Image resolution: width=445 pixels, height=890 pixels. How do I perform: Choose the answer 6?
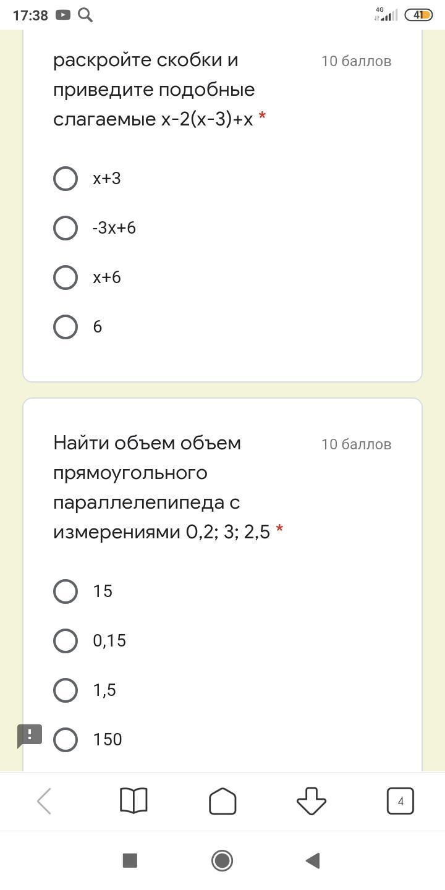(x=66, y=327)
